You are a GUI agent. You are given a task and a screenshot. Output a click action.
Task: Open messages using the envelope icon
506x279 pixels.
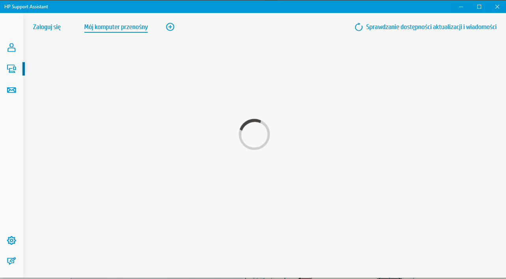coord(11,90)
